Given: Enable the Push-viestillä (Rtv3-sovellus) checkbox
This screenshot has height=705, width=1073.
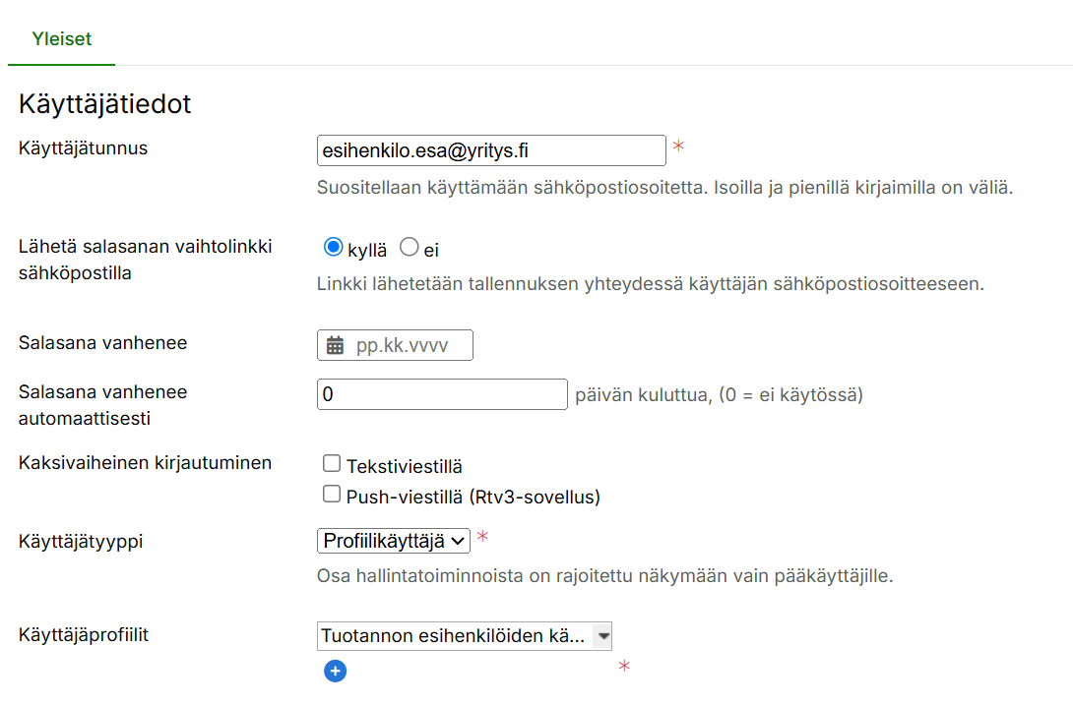Looking at the screenshot, I should coord(332,495).
